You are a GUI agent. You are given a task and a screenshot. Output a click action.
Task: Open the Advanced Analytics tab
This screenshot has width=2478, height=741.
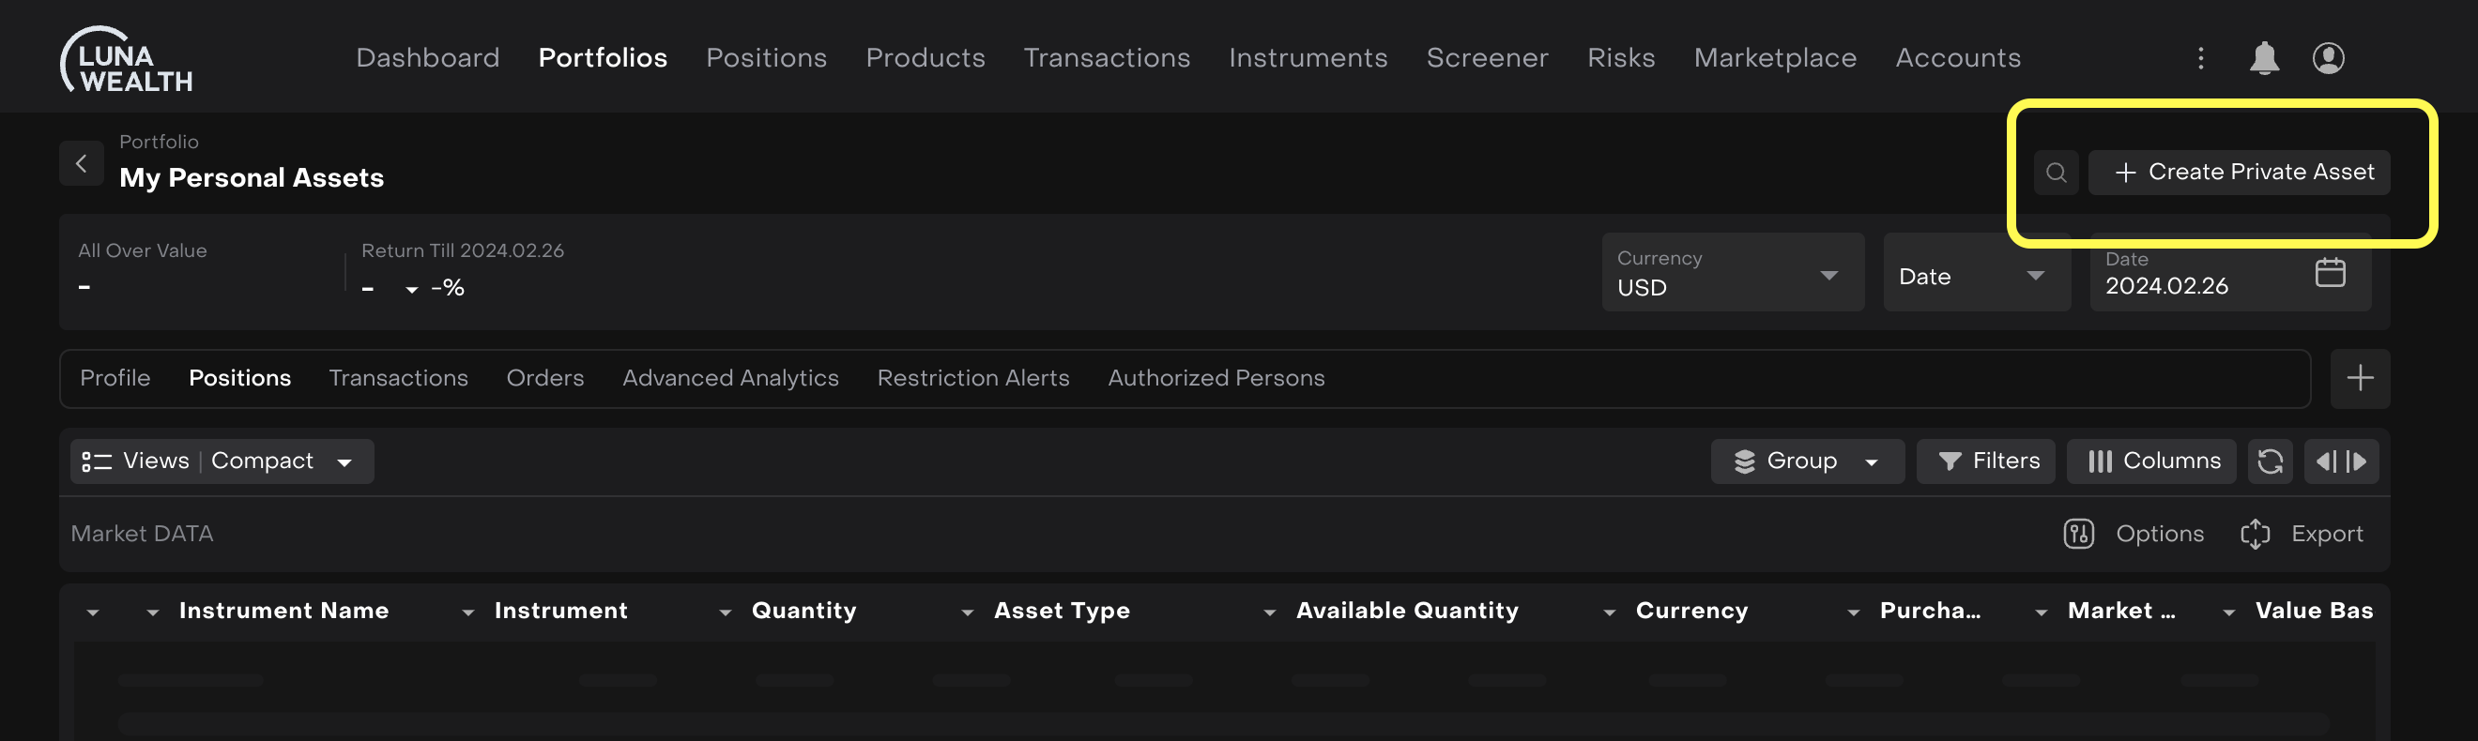pyautogui.click(x=729, y=378)
